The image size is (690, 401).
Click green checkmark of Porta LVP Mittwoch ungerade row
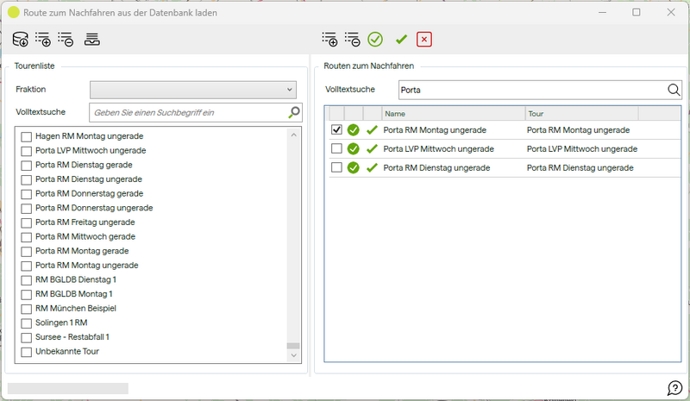pyautogui.click(x=373, y=149)
